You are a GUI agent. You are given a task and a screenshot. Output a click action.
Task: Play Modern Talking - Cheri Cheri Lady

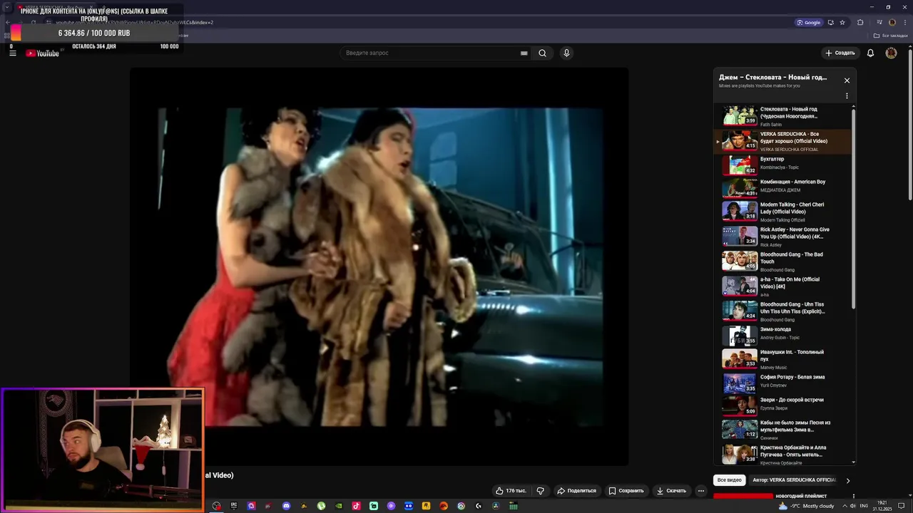tap(782, 212)
